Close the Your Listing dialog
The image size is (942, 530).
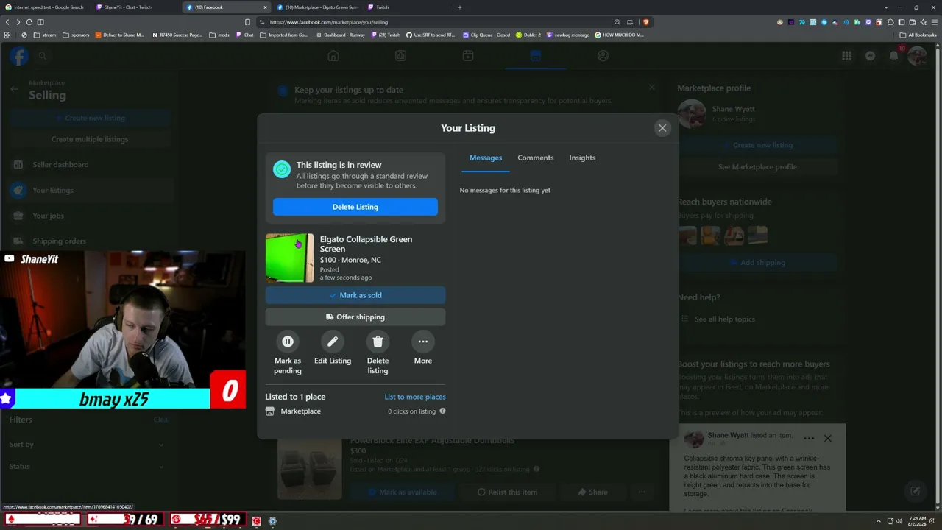tap(662, 128)
